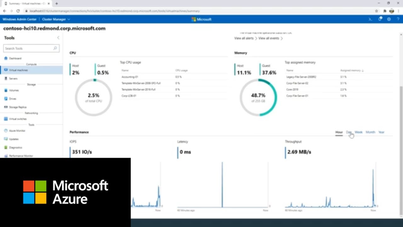The image size is (403, 227).
Task: Click the CPU 2.5% donut chart
Action: tap(94, 97)
